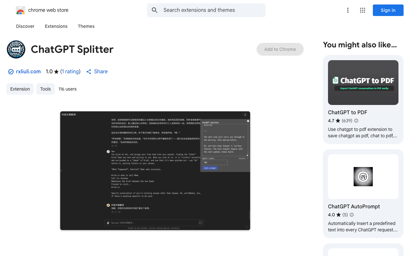Click the You might also like heading
This screenshot has width=410, height=256.
tap(360, 45)
